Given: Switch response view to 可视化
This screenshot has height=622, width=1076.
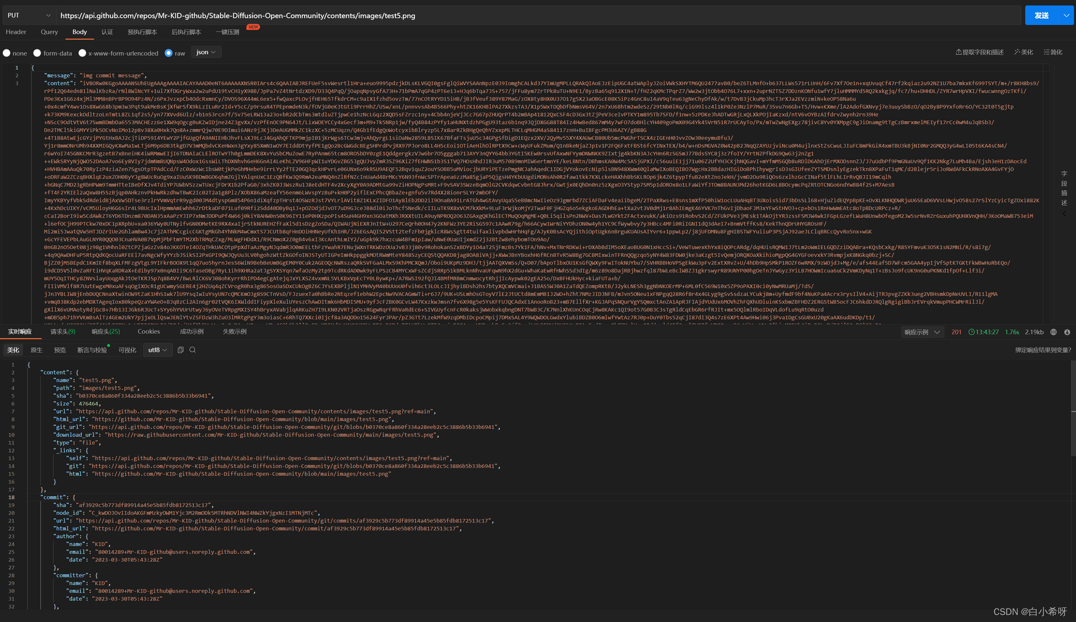Looking at the screenshot, I should [x=128, y=350].
